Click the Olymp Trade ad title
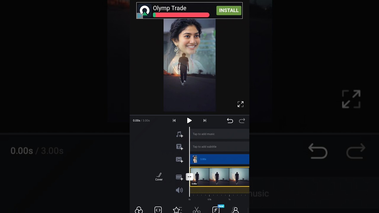Image resolution: width=379 pixels, height=213 pixels. pos(170,8)
